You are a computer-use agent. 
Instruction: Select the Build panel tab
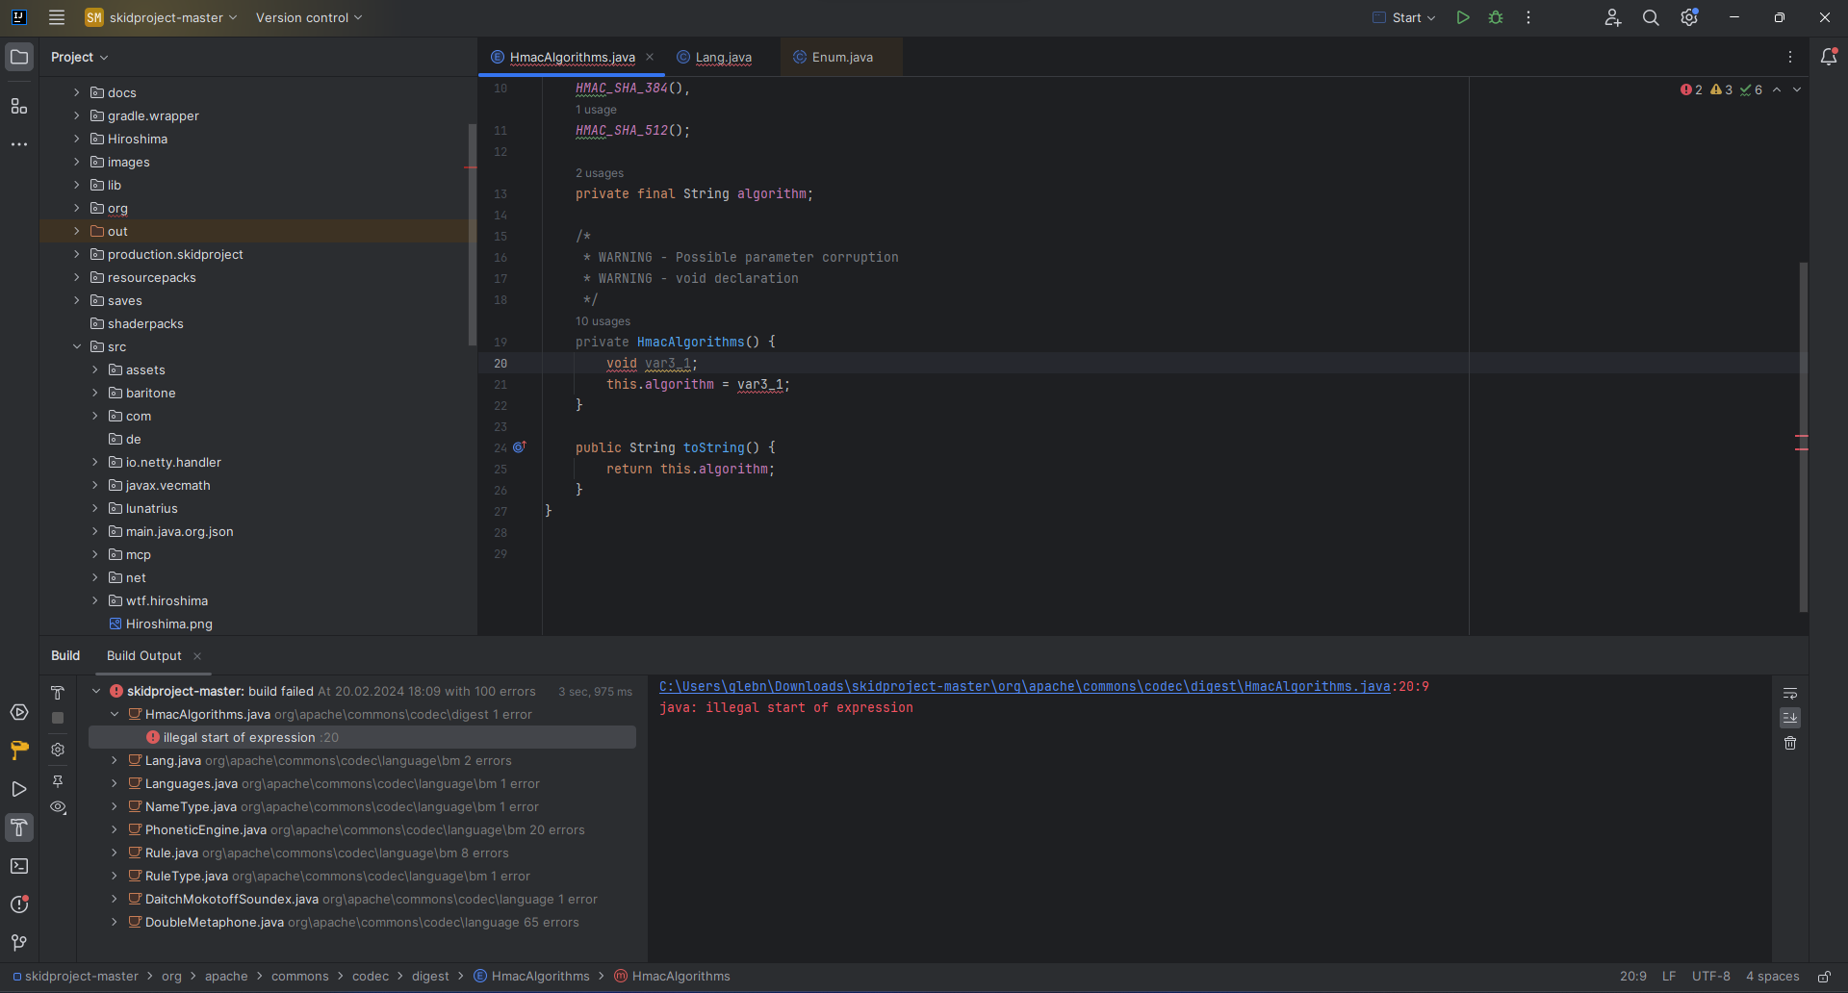65,655
